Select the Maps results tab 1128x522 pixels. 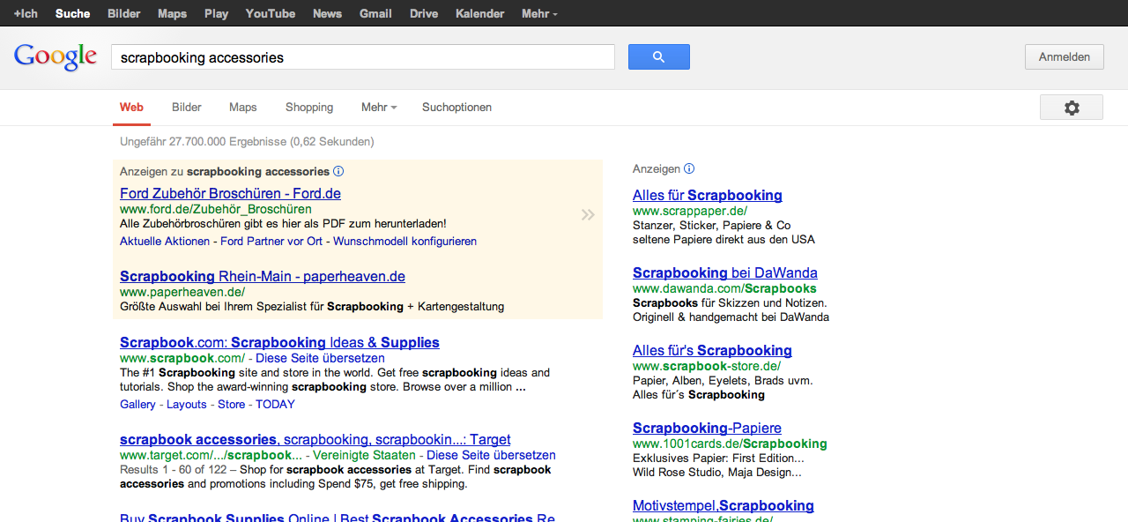(243, 108)
